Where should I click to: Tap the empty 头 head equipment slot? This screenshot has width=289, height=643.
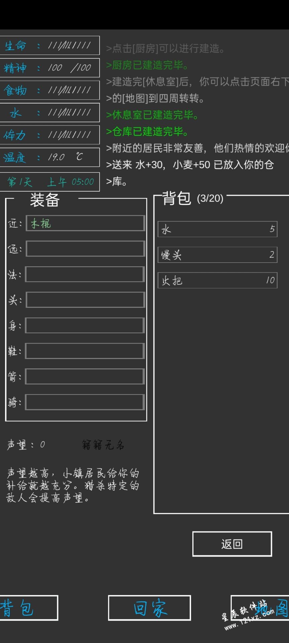click(86, 300)
